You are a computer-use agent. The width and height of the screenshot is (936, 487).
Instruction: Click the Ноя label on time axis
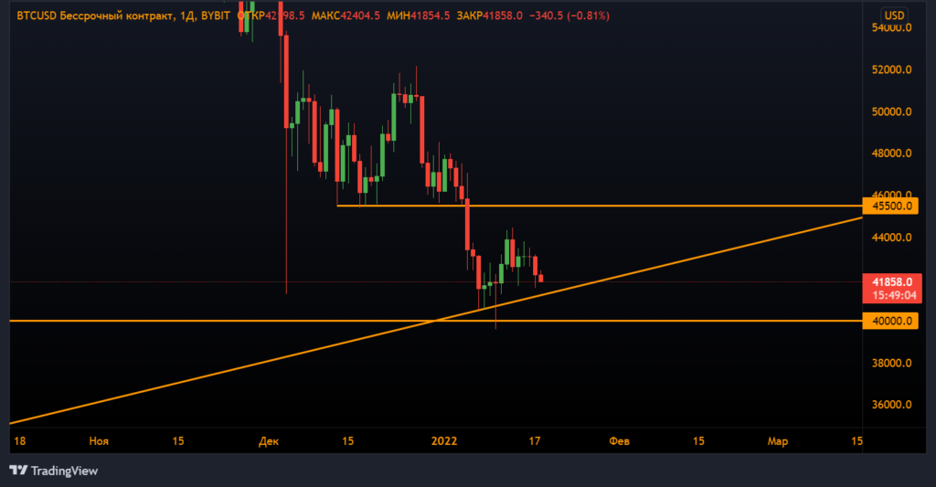(99, 441)
